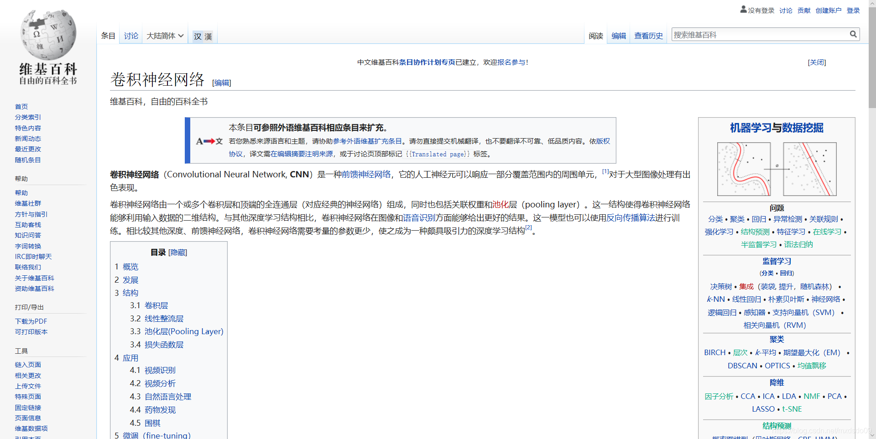Image resolution: width=876 pixels, height=439 pixels.
Task: Click the 汉 漢 variant toggle button
Action: coord(203,36)
